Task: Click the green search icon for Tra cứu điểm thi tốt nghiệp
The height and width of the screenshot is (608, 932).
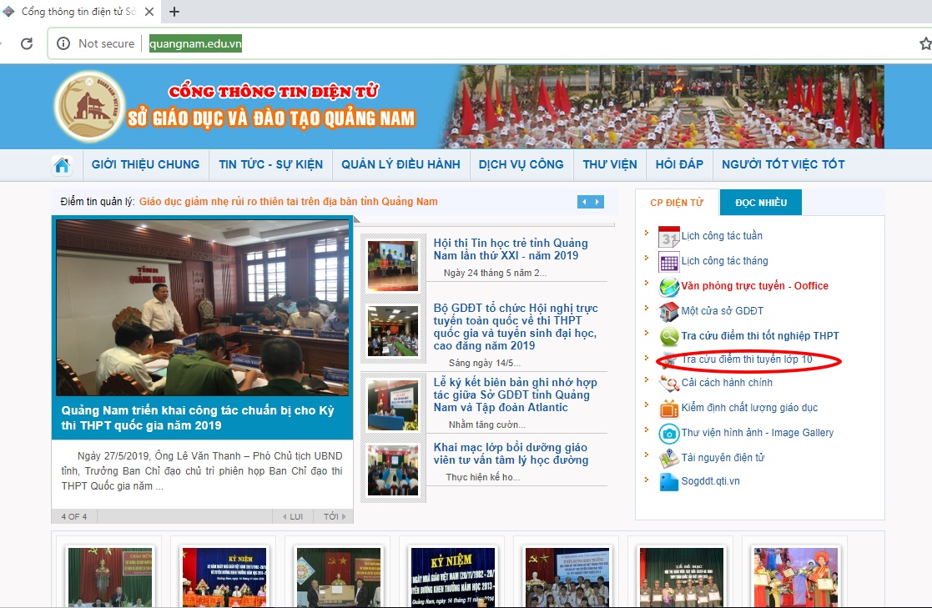Action: click(x=669, y=337)
